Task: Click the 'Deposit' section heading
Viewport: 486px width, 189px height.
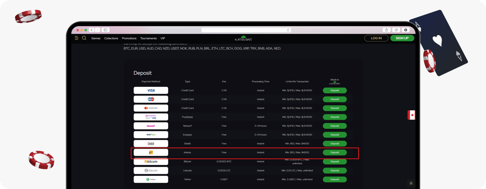Action: tap(143, 73)
